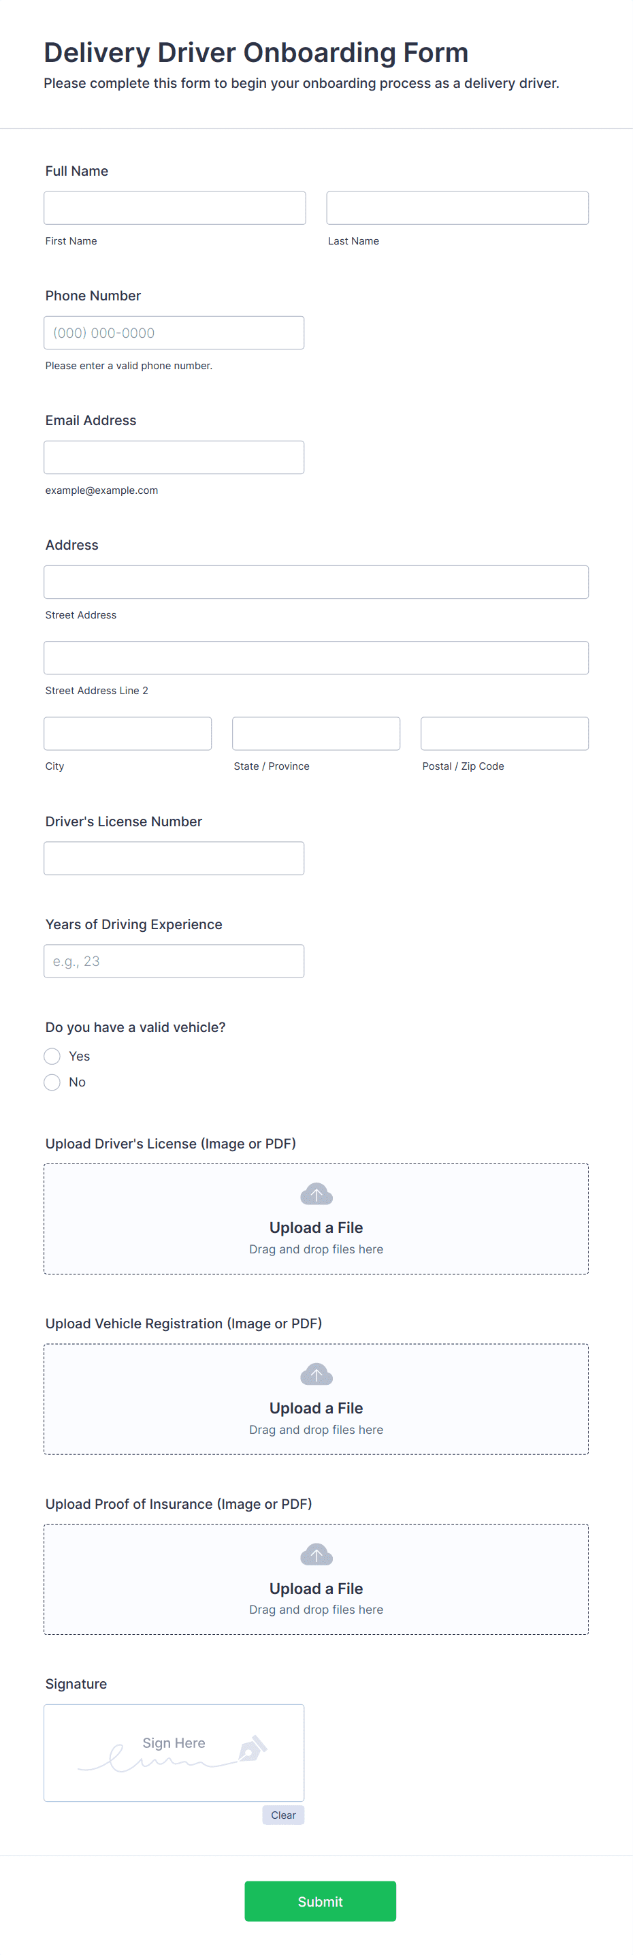The width and height of the screenshot is (633, 1955).
Task: Click the State / Province field
Action: 316,734
